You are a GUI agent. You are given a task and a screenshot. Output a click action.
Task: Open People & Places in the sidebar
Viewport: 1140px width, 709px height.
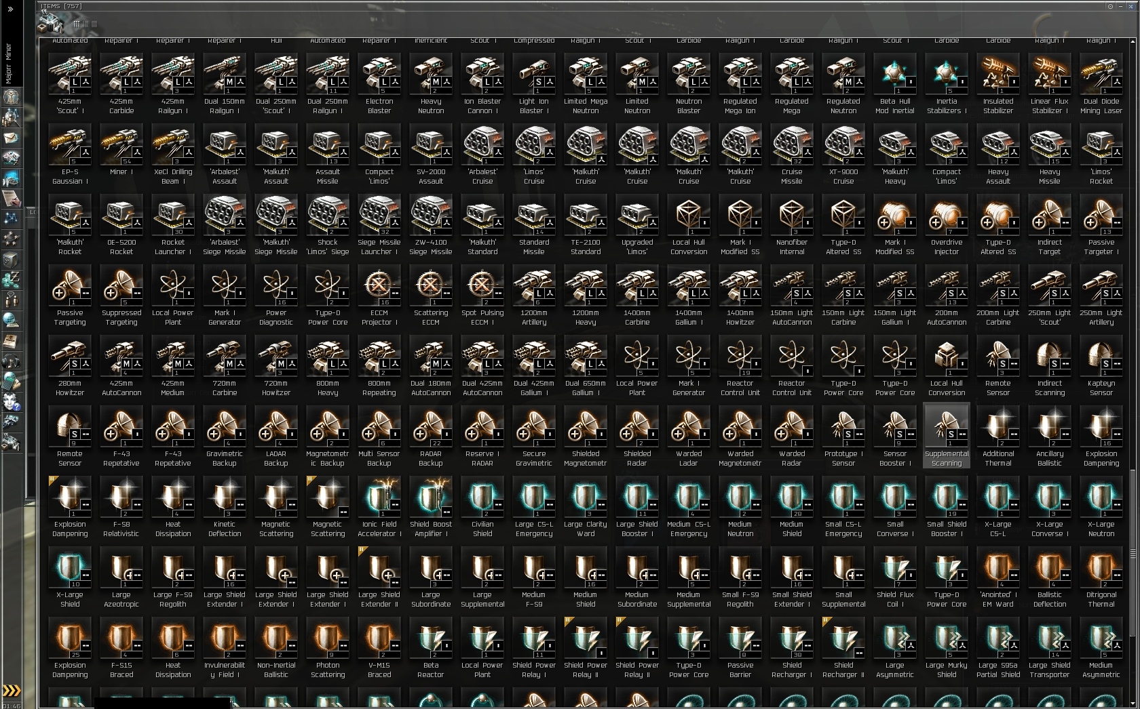(x=11, y=117)
